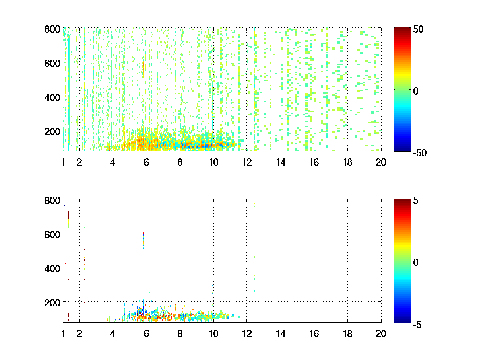Select the bottom plot's heatmap area
This screenshot has width=483, height=362.
click(222, 260)
